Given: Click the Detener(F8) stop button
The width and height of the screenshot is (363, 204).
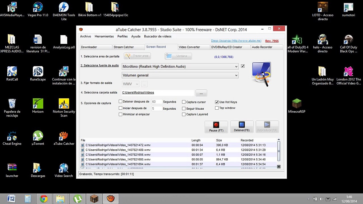Looking at the screenshot, I should (242, 127).
